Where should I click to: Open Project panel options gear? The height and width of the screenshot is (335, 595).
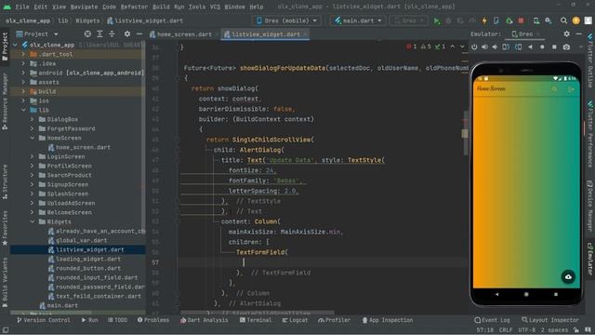(x=127, y=34)
